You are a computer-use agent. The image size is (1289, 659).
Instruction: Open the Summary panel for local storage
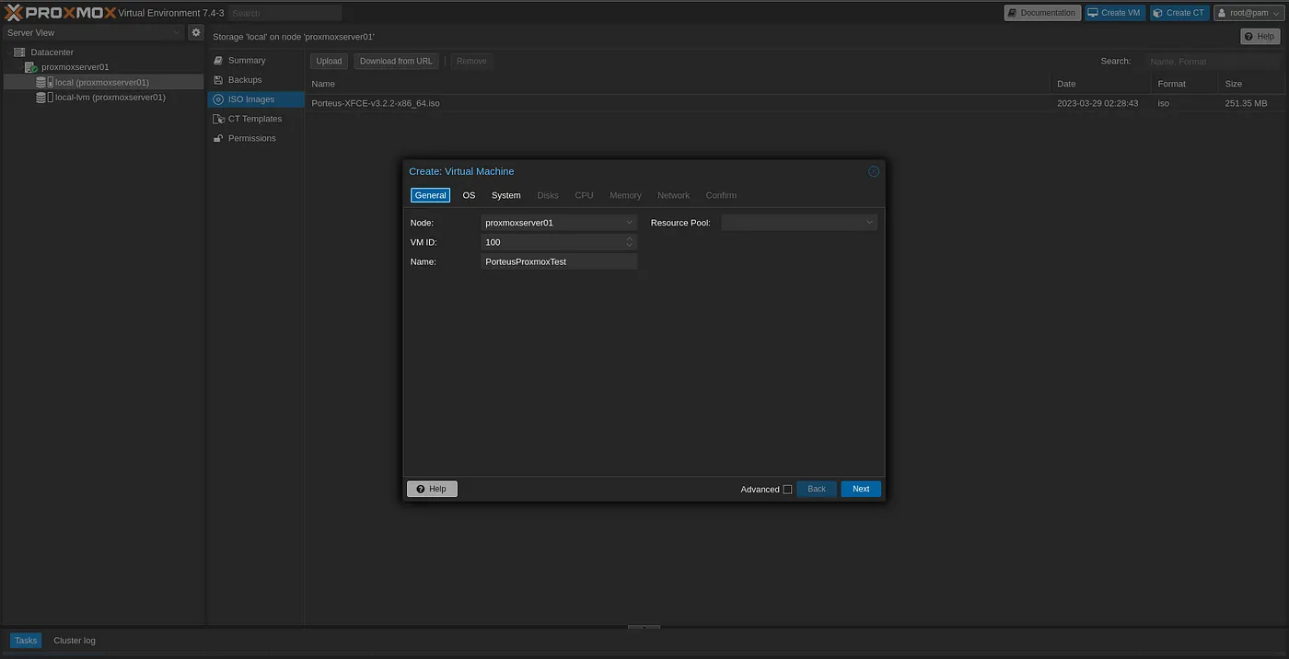point(246,61)
